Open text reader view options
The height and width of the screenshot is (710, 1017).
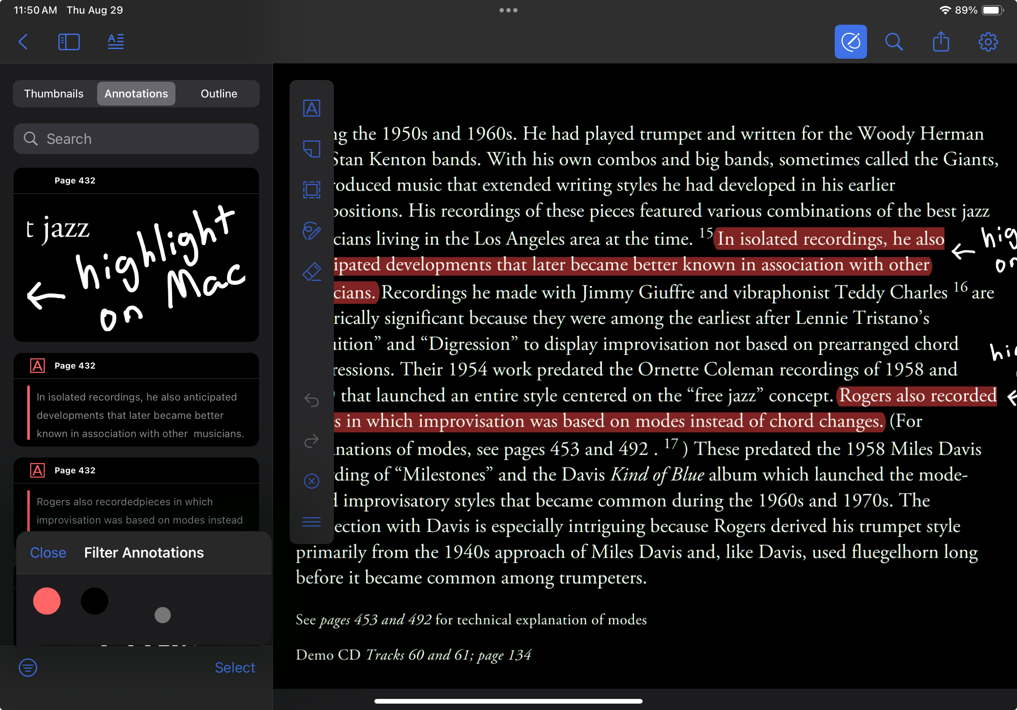pos(115,42)
